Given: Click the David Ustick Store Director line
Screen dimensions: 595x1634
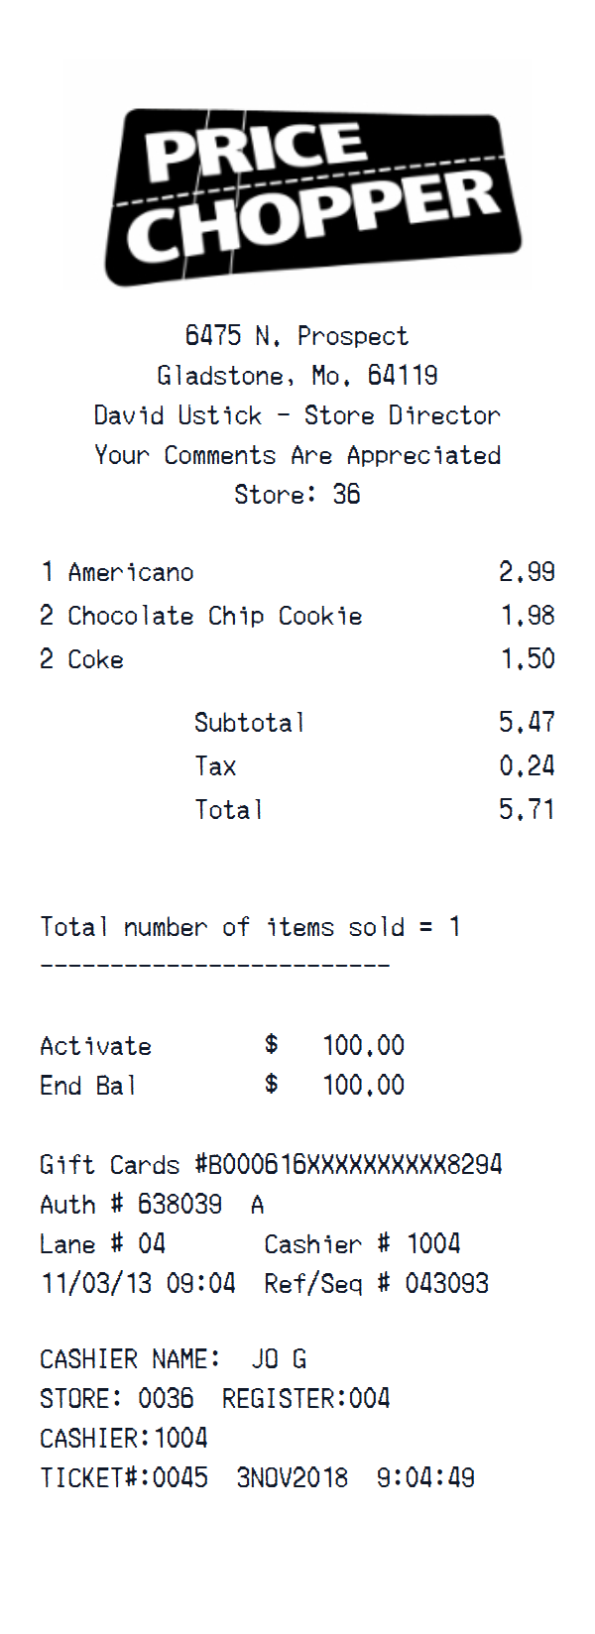Looking at the screenshot, I should (297, 415).
